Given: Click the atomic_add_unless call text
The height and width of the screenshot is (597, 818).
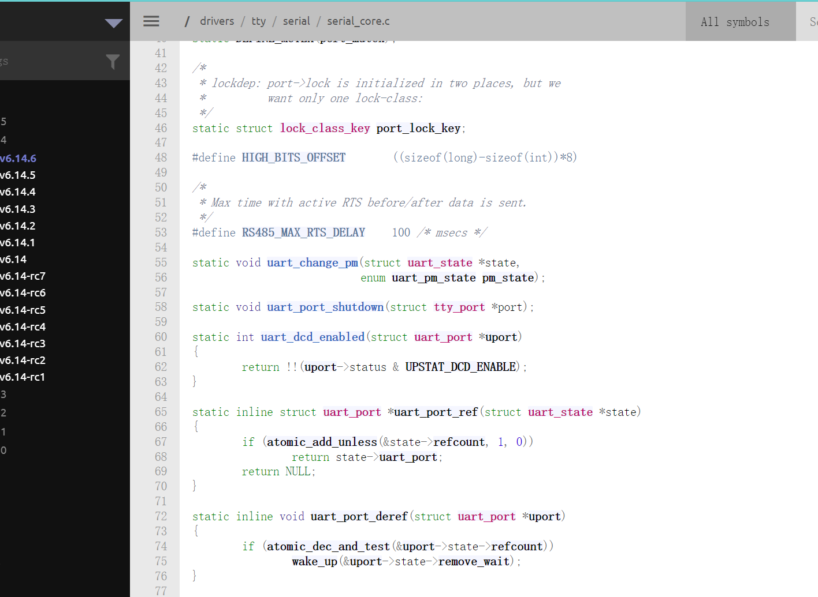Looking at the screenshot, I should (322, 442).
